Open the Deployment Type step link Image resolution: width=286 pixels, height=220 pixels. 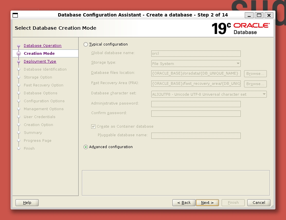tap(40, 61)
